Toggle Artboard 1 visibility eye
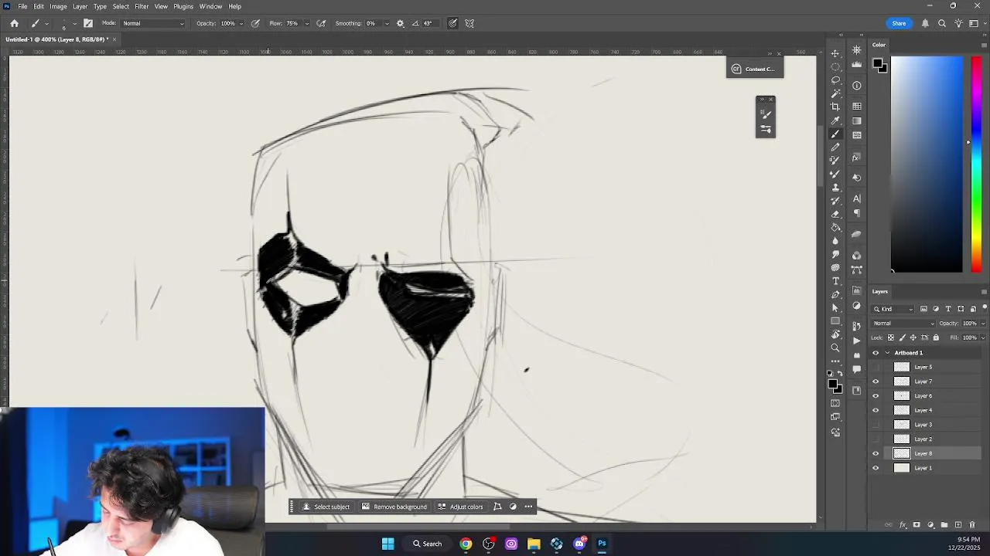 coord(876,353)
